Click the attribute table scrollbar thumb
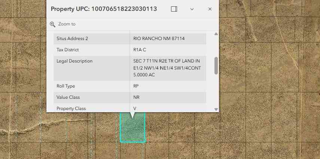This screenshot has height=159, width=320. pyautogui.click(x=216, y=65)
